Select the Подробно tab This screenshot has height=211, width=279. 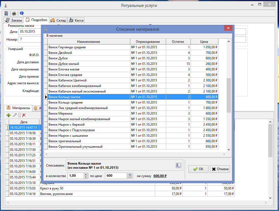36,20
